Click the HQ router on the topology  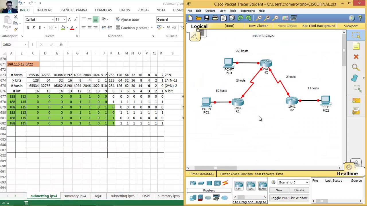click(266, 64)
